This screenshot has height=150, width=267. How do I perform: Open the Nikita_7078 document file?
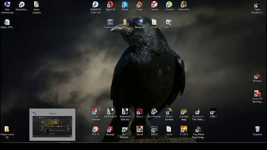7,24
